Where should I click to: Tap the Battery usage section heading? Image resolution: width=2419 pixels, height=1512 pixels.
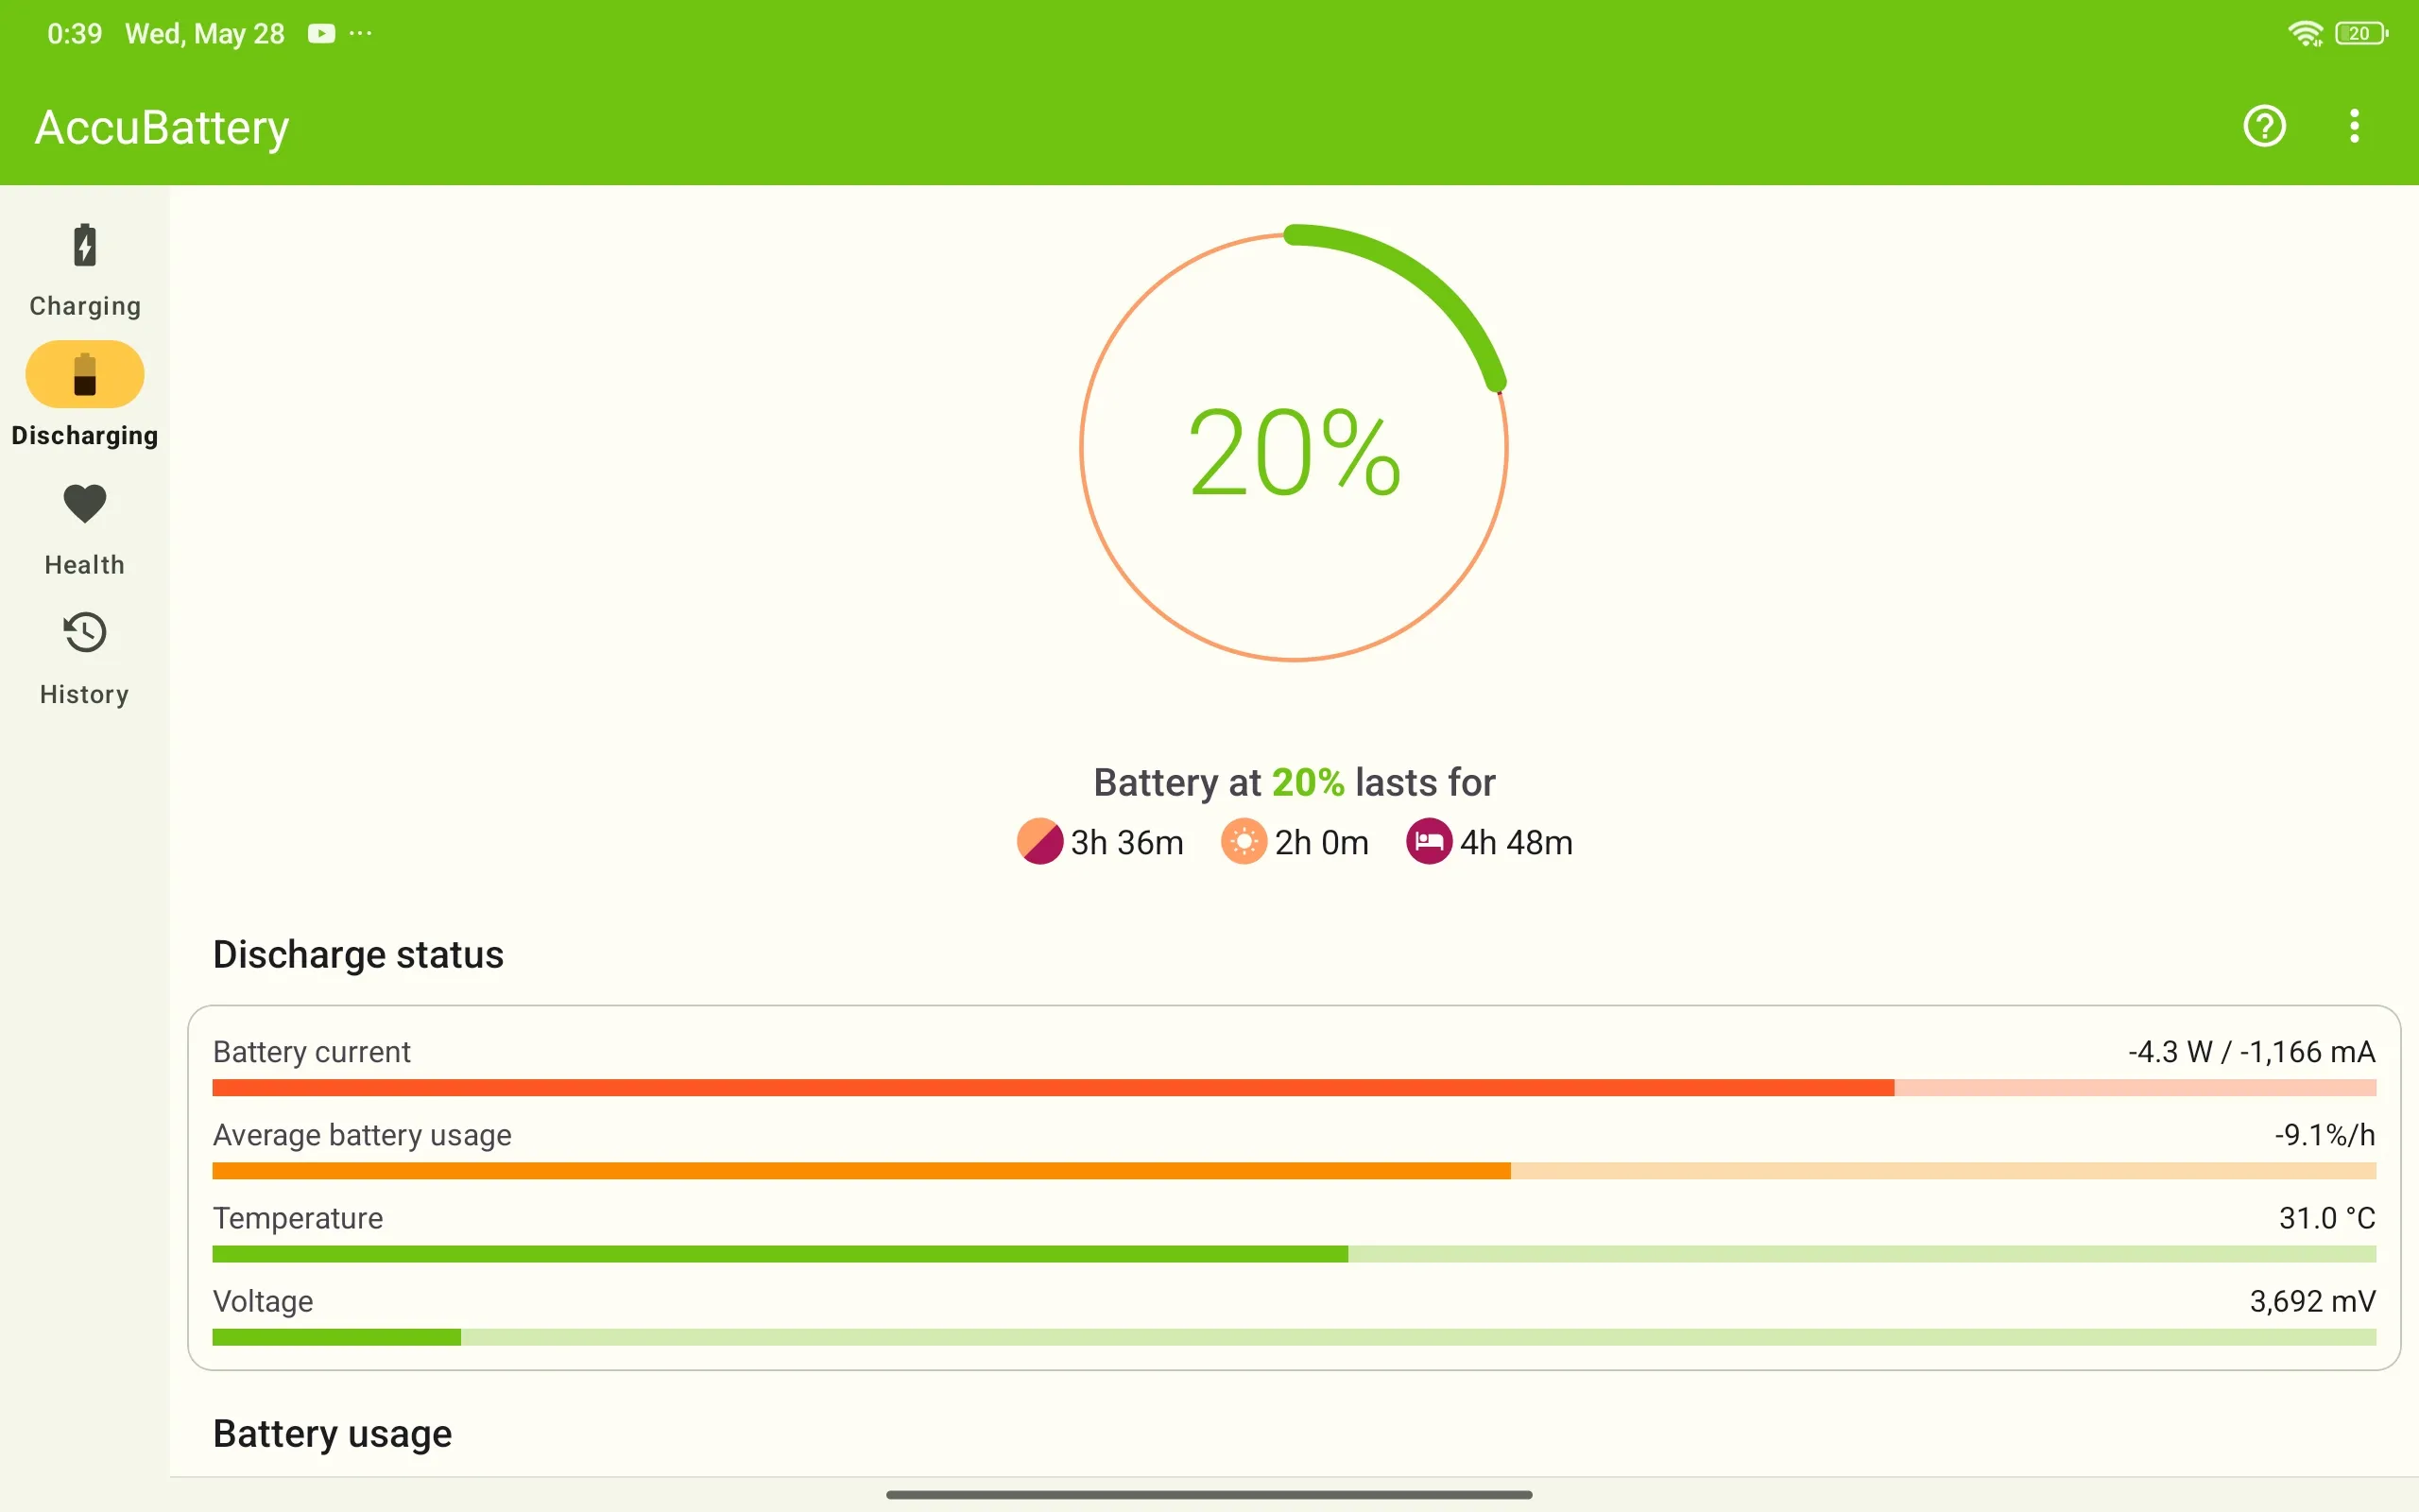pos(332,1434)
